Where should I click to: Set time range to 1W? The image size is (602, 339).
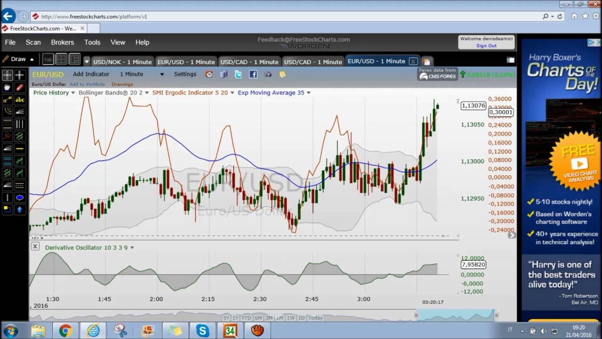click(x=291, y=318)
